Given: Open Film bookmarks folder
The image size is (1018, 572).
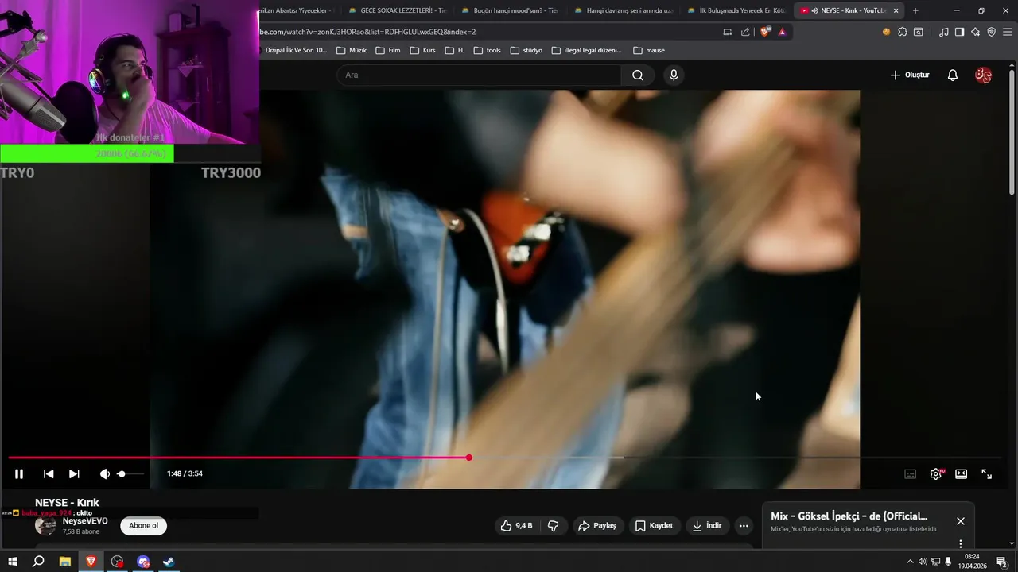Looking at the screenshot, I should tap(388, 50).
